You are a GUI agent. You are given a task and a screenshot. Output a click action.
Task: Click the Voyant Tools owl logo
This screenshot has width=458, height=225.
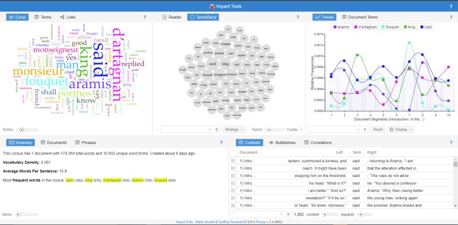(x=212, y=6)
